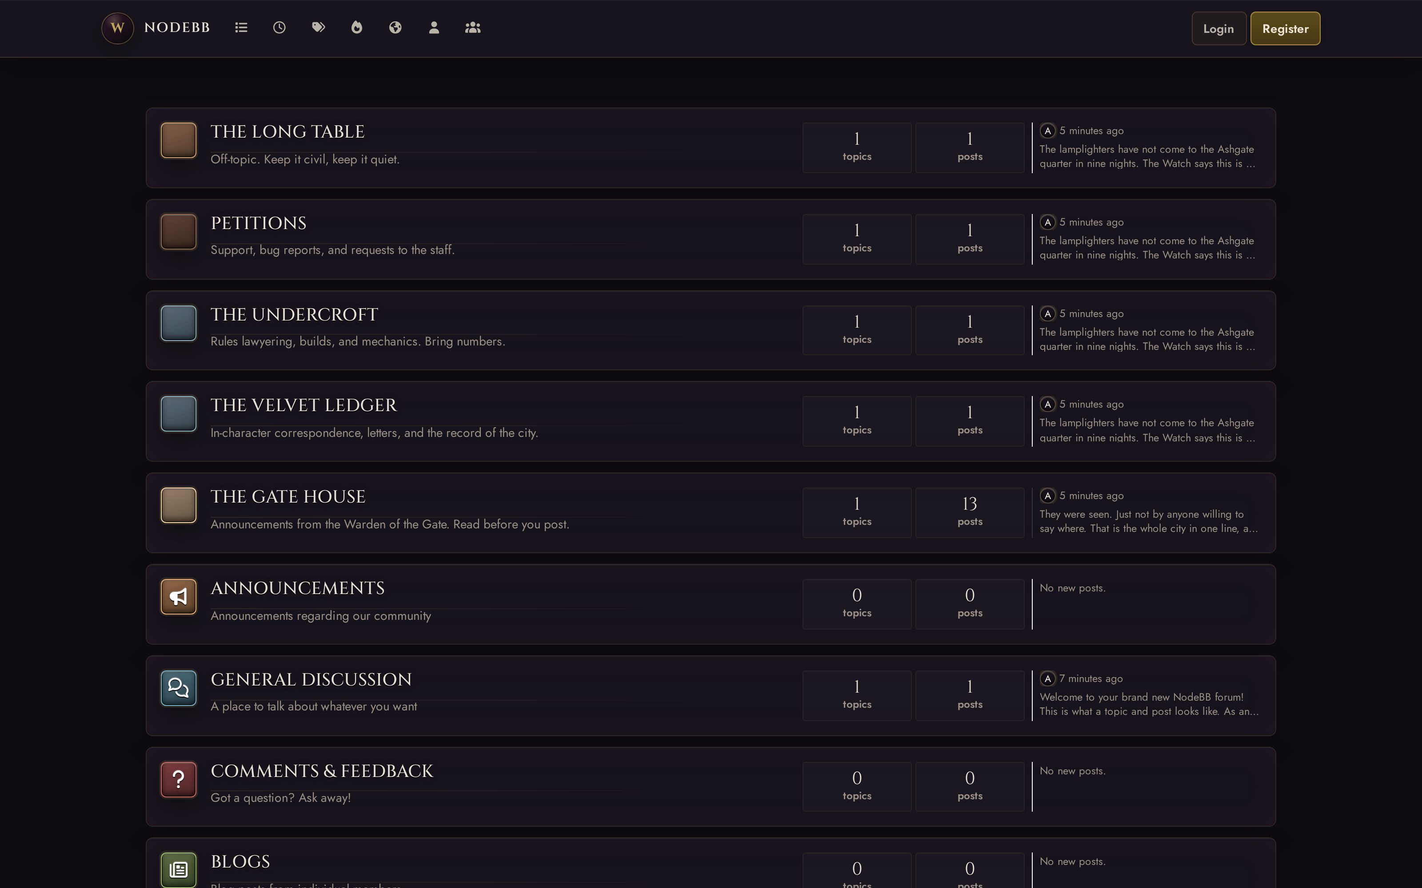Click the Blogs newspaper icon

coord(179,870)
